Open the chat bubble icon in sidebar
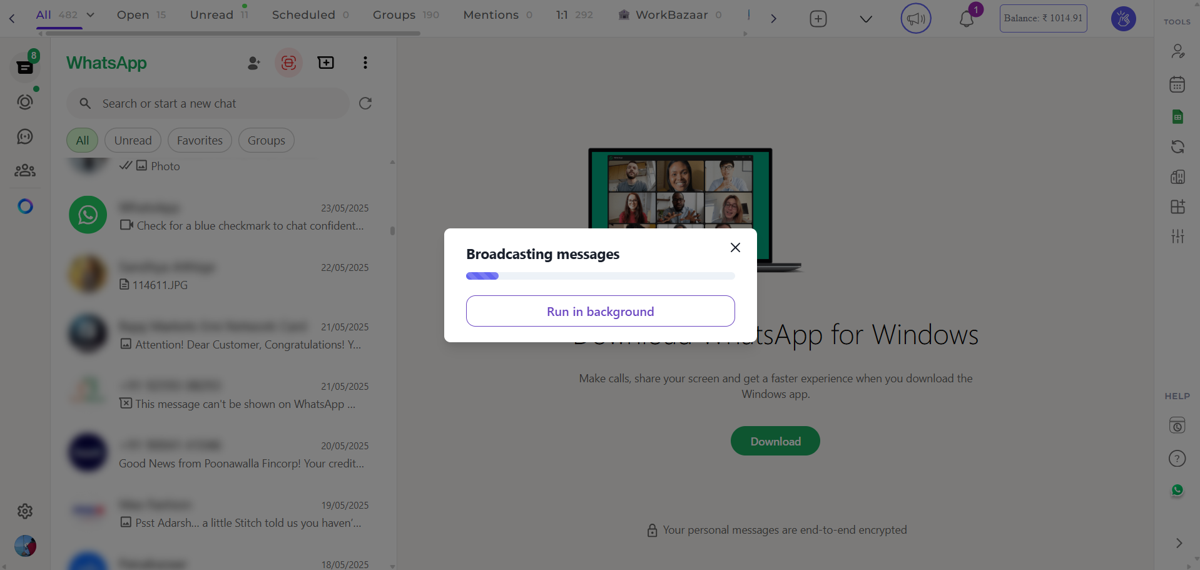 25,136
